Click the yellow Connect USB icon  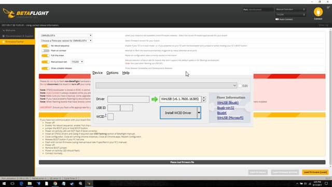pos(318,12)
